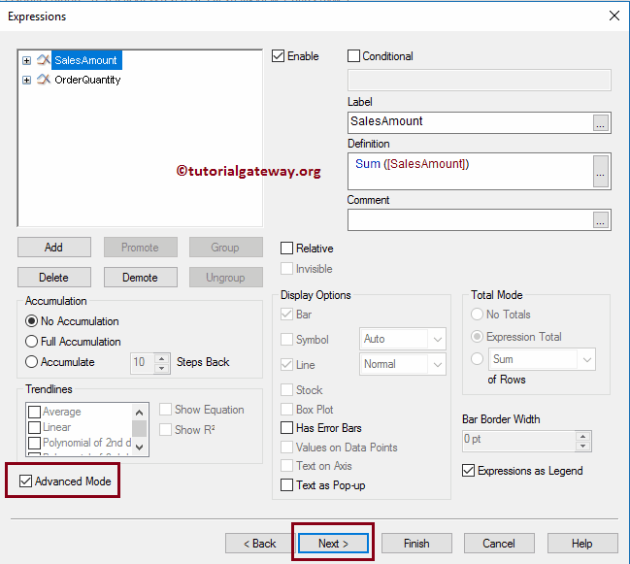Toggle the Box Plot option
The width and height of the screenshot is (630, 564).
pyautogui.click(x=287, y=410)
